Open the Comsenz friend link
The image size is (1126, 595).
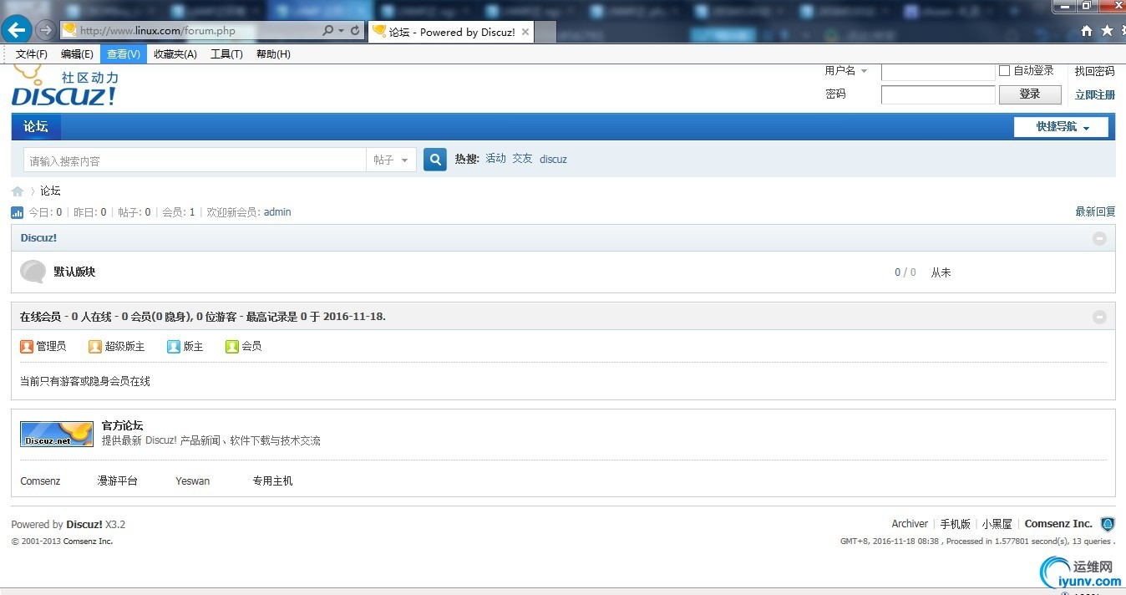(40, 481)
